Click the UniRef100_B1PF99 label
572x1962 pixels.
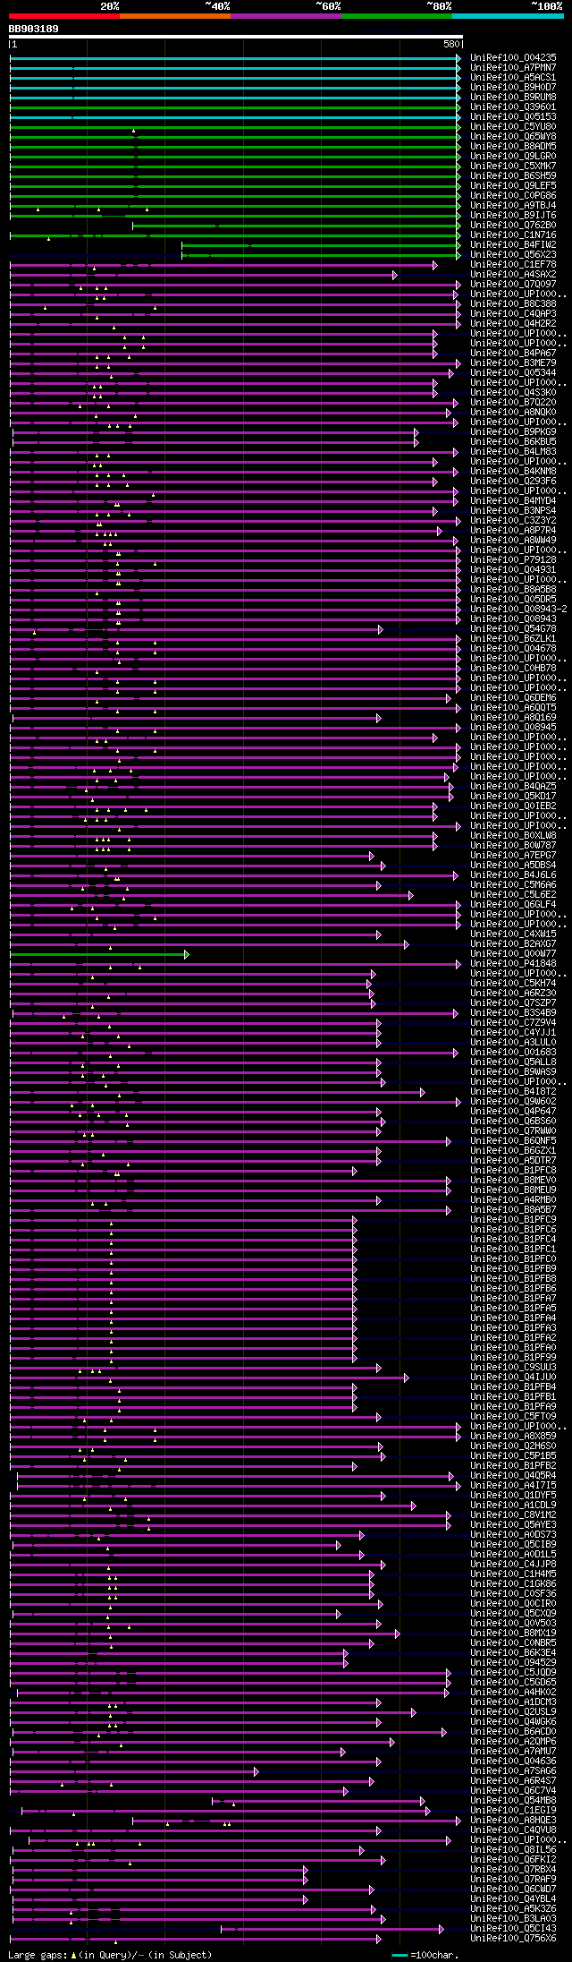[x=513, y=1357]
